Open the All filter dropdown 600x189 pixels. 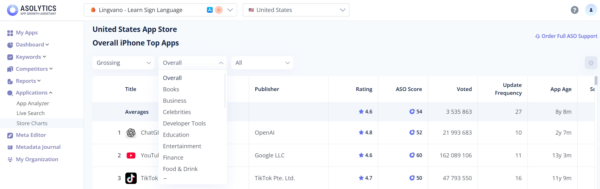click(262, 63)
